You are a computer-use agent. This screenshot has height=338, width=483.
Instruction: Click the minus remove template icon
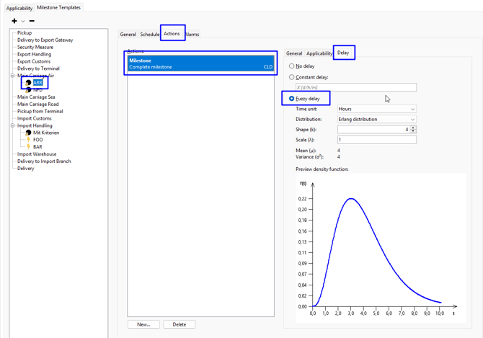point(32,21)
